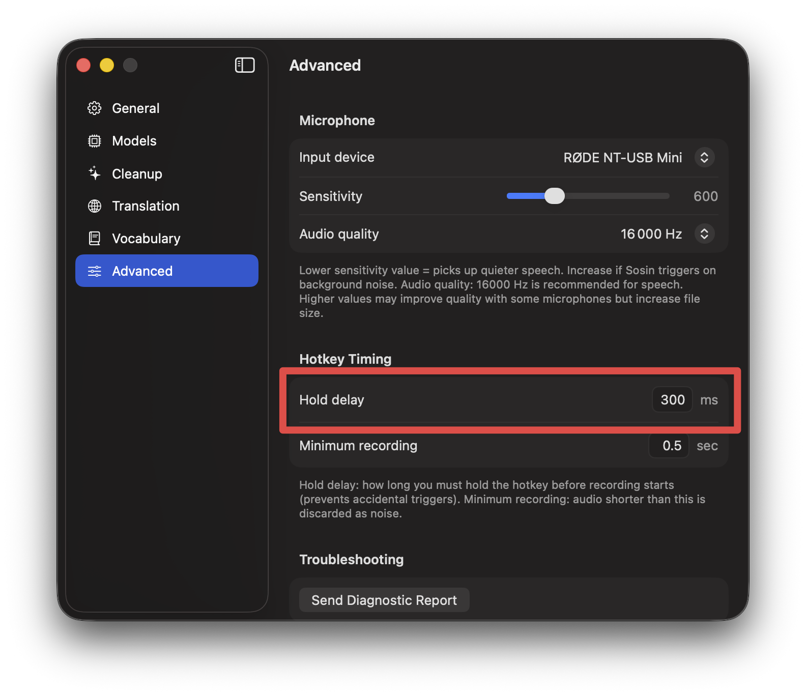The width and height of the screenshot is (806, 696).
Task: Open the Input device dropdown arrows
Action: pyautogui.click(x=704, y=158)
